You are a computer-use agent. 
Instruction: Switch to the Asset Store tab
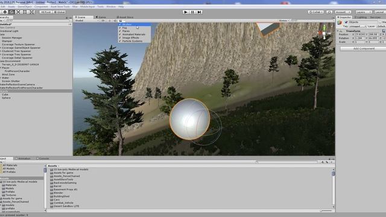tap(125, 17)
